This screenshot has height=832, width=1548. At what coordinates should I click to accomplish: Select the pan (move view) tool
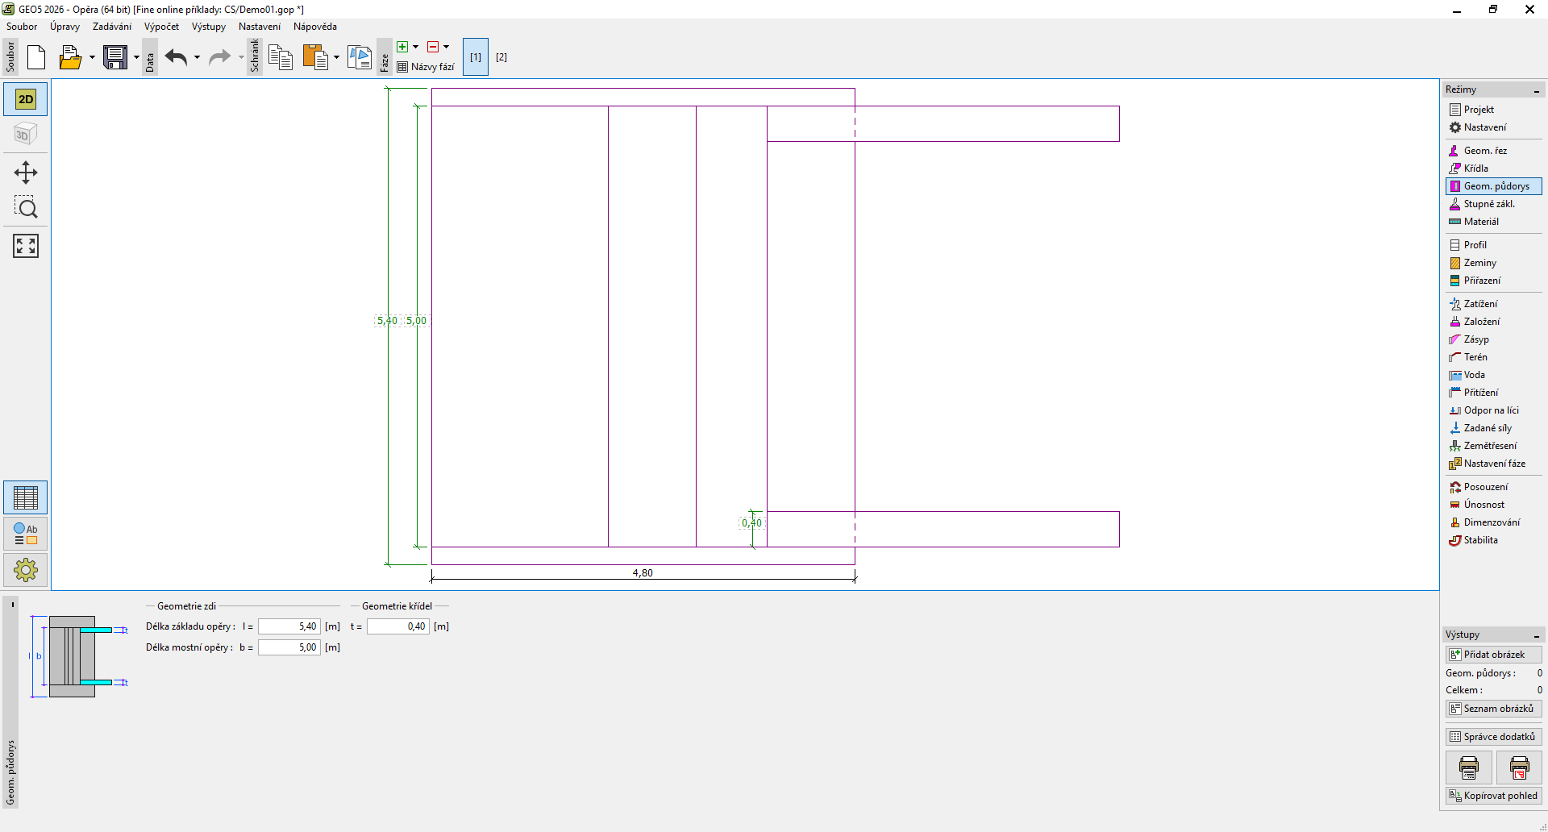(26, 173)
